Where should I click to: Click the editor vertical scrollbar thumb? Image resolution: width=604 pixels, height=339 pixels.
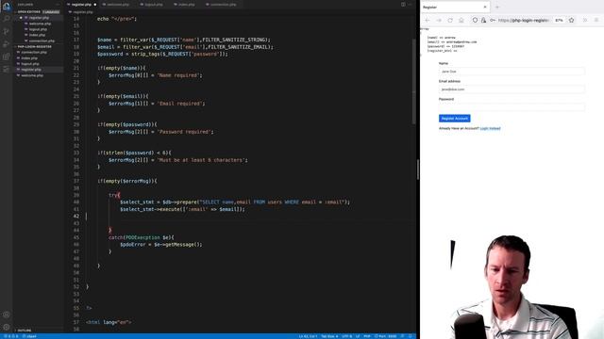click(x=413, y=81)
